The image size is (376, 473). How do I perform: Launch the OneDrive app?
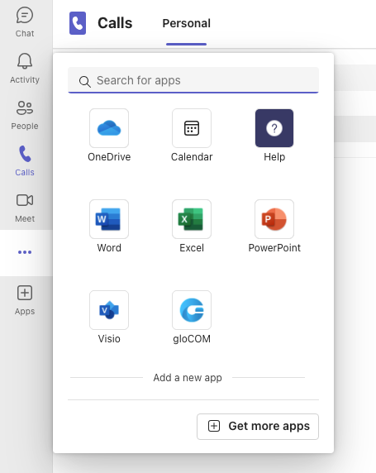pyautogui.click(x=109, y=136)
